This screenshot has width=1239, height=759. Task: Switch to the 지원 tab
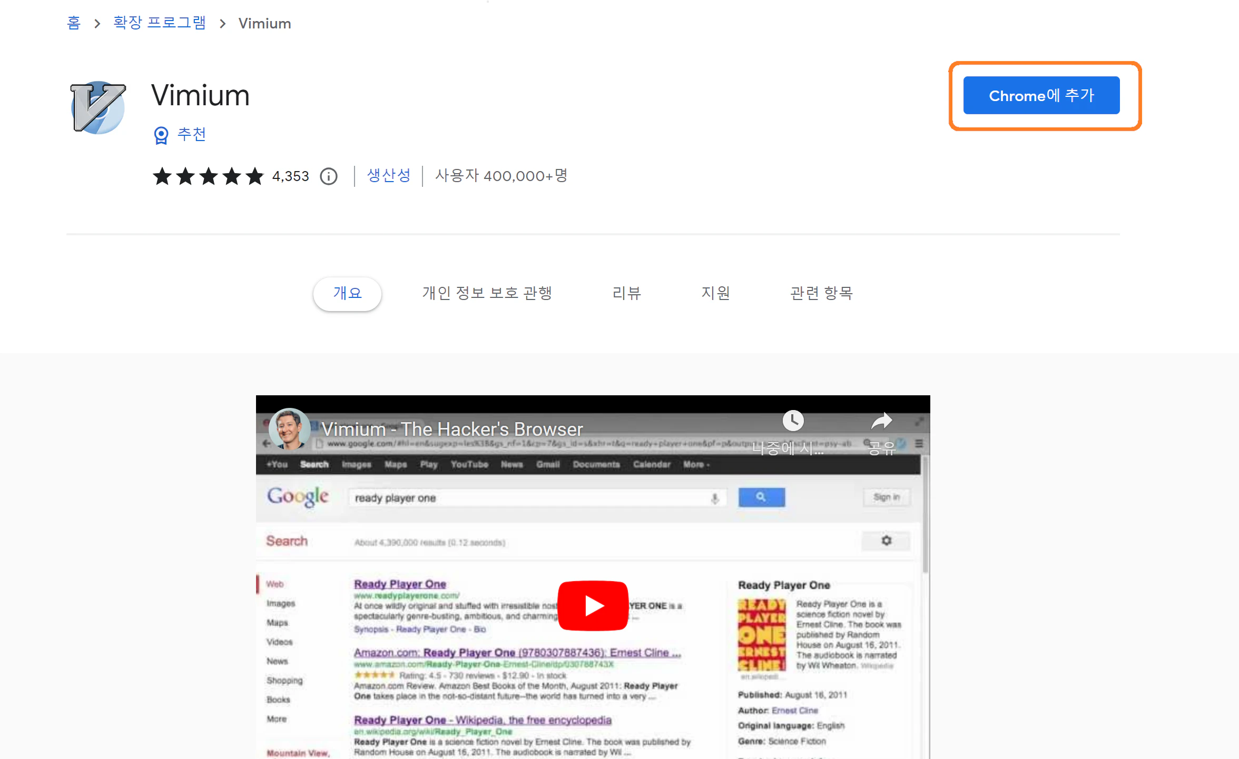click(716, 293)
